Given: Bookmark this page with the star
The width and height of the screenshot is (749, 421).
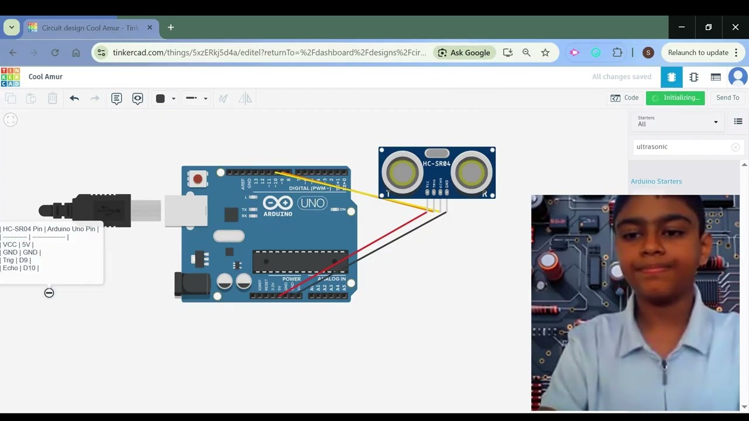Looking at the screenshot, I should (545, 53).
